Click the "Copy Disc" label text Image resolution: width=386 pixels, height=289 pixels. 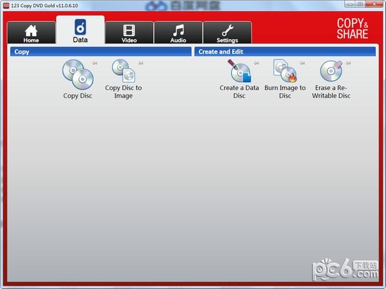78,96
